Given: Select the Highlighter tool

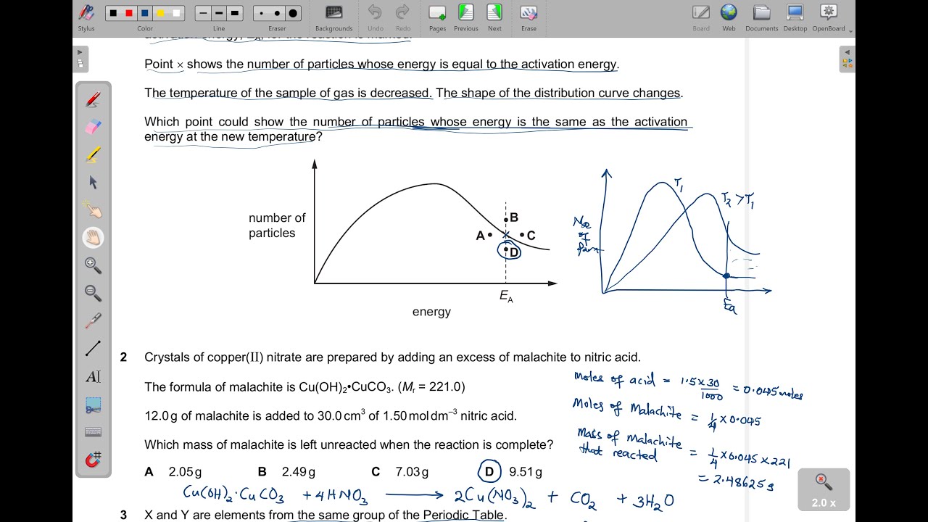Looking at the screenshot, I should (93, 154).
